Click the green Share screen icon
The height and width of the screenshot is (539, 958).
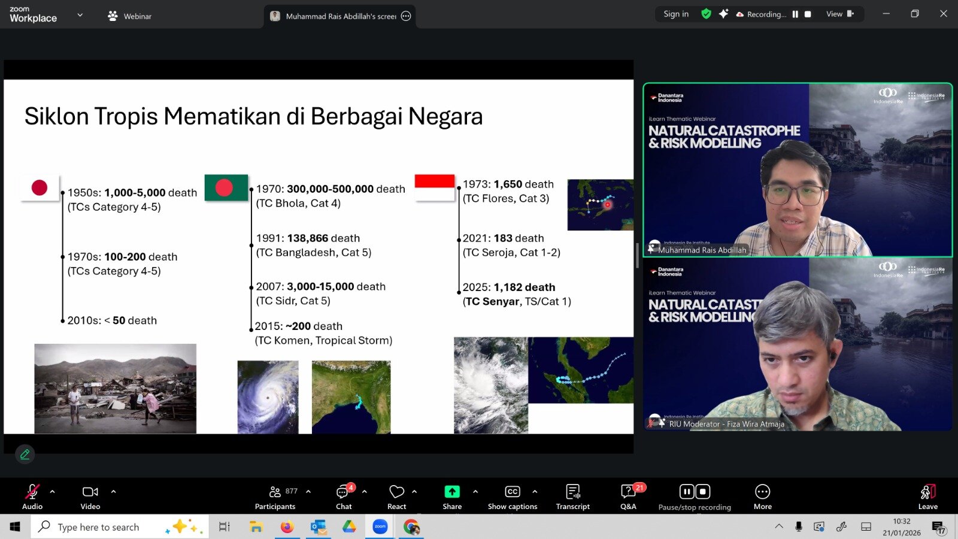pos(451,491)
